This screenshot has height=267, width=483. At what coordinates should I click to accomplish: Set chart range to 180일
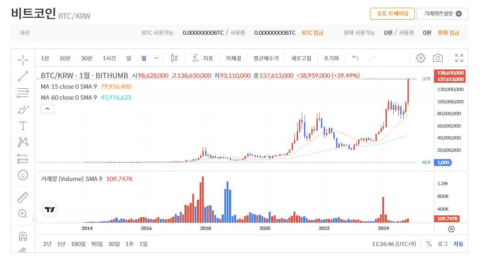tap(78, 244)
